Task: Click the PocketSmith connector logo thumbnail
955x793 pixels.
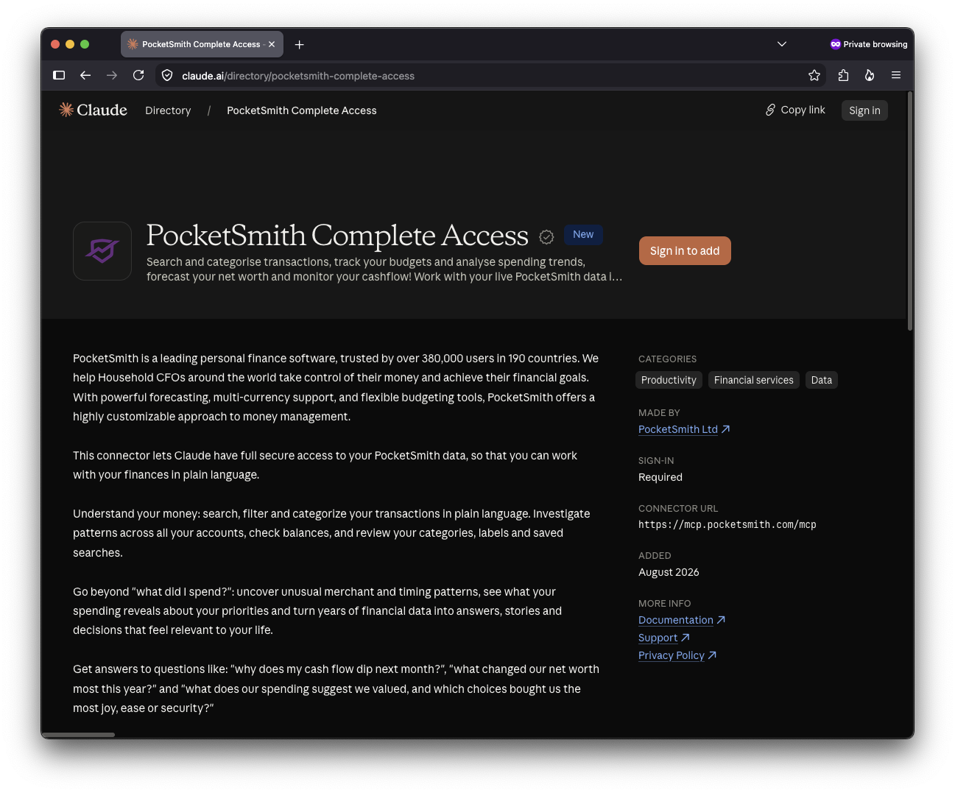Action: pyautogui.click(x=102, y=251)
